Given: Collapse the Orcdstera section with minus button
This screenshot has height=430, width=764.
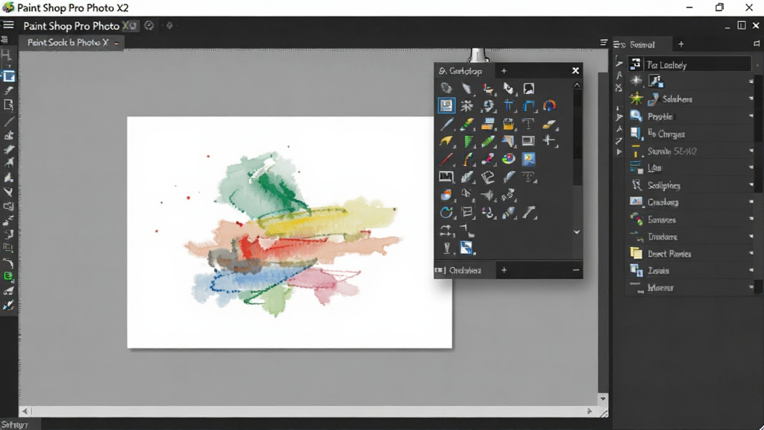Looking at the screenshot, I should (576, 270).
